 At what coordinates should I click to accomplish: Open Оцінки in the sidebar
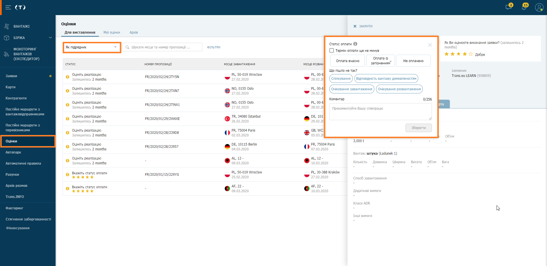point(28,141)
